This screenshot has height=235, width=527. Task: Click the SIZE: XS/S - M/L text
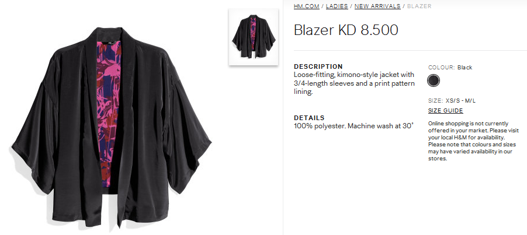(452, 100)
